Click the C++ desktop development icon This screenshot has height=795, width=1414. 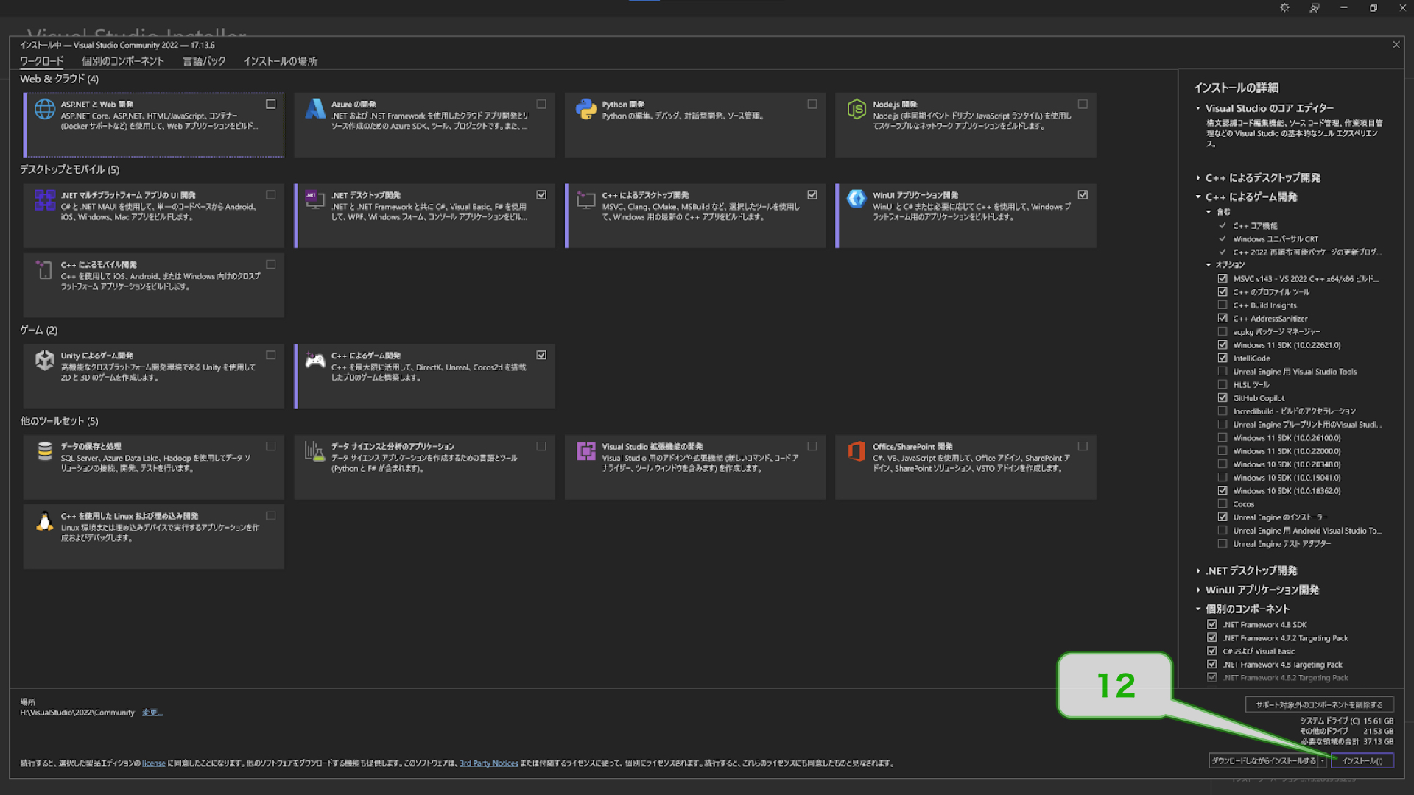pyautogui.click(x=586, y=199)
